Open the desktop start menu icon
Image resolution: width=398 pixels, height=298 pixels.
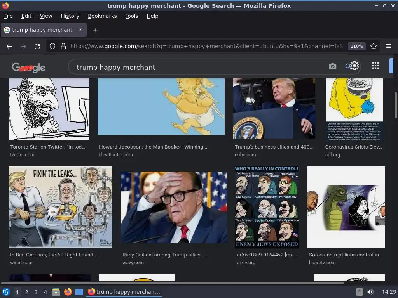pos(6,292)
